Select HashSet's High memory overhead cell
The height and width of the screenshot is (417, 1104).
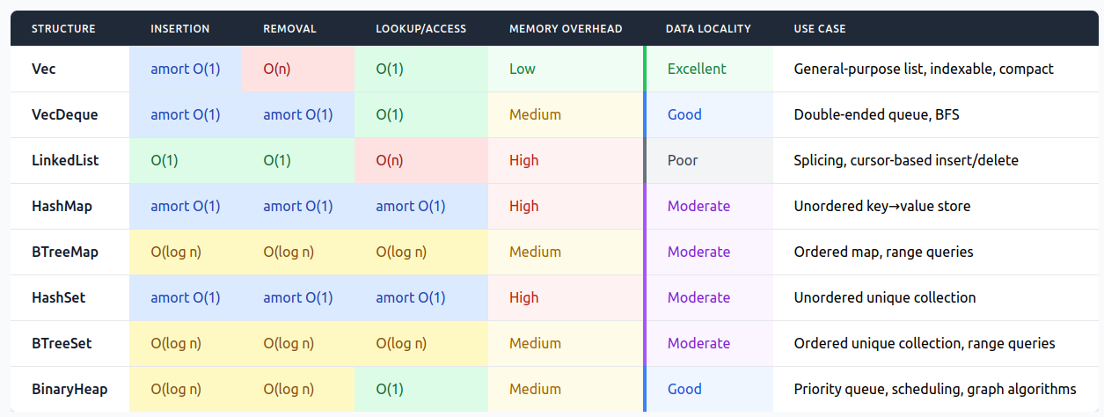tap(566, 297)
